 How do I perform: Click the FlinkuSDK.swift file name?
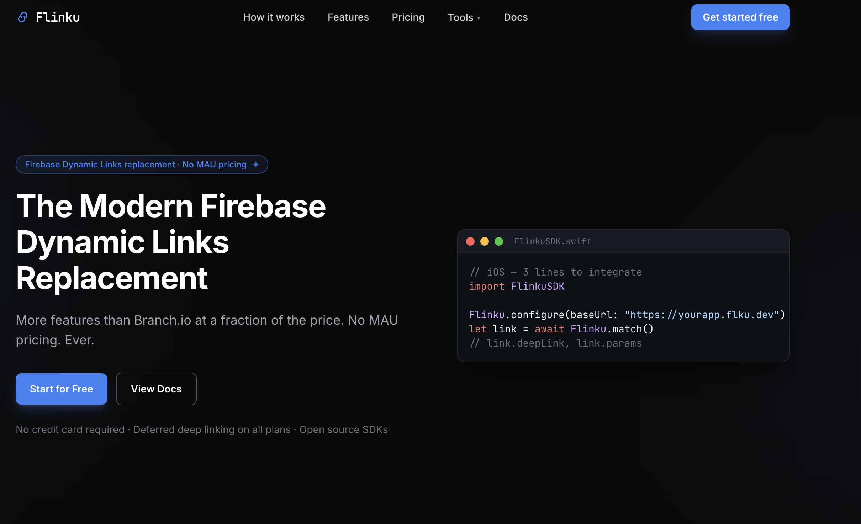(x=553, y=241)
